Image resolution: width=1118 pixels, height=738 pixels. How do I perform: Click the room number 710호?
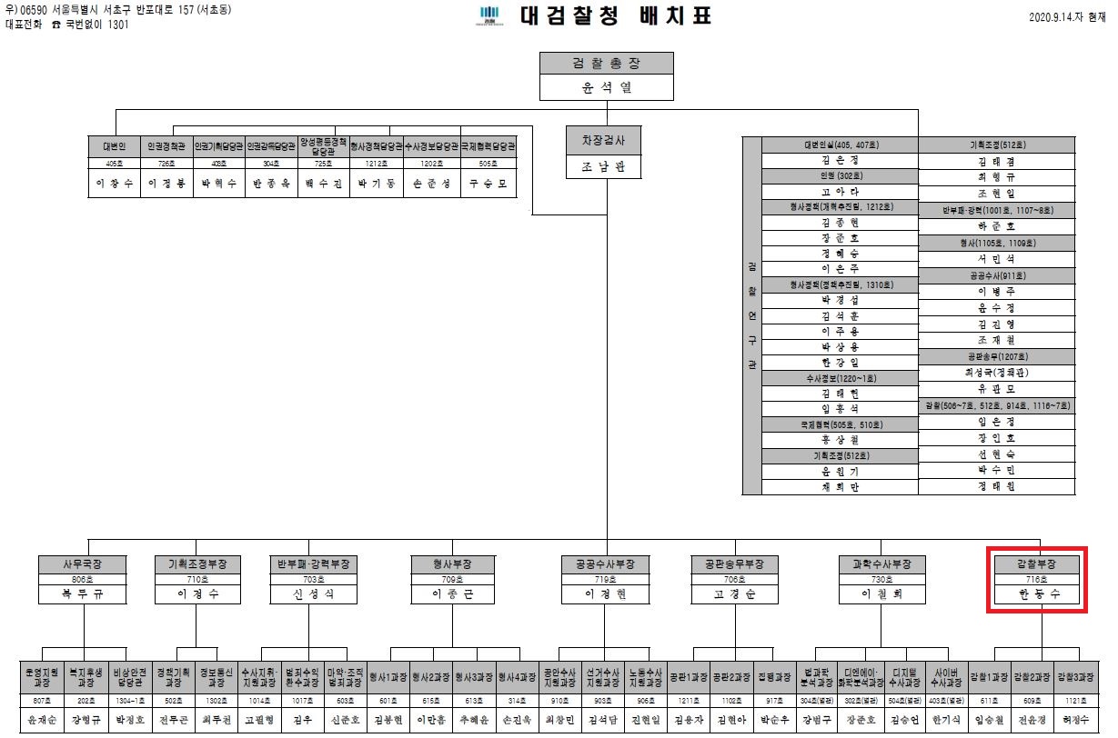point(198,579)
